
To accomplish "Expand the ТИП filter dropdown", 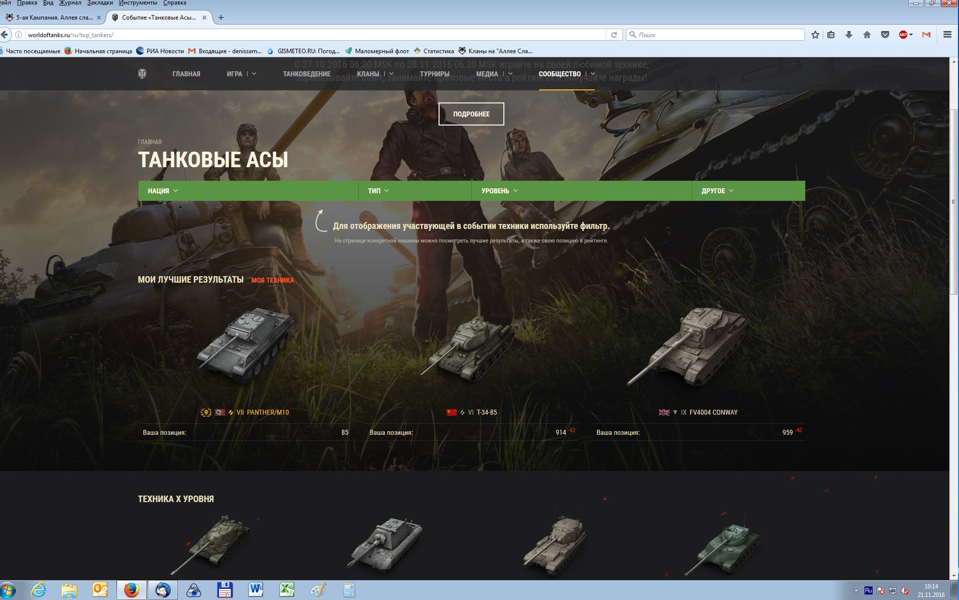I will coord(378,191).
